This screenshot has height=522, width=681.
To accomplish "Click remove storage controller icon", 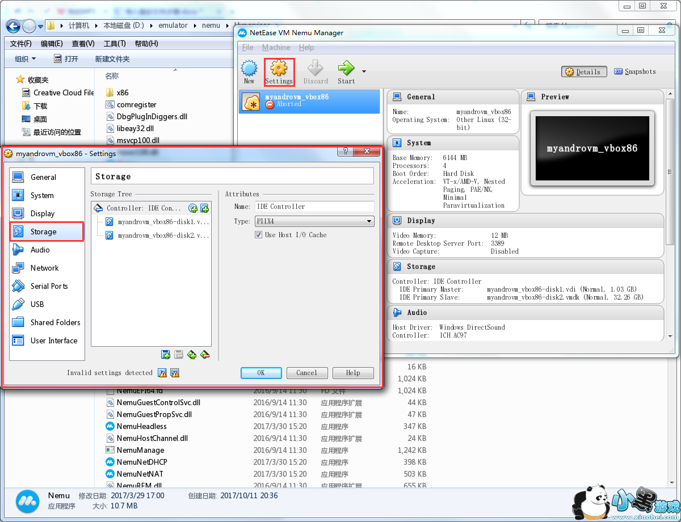I will point(179,355).
